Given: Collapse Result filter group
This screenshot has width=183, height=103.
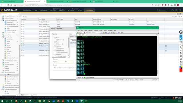Looking at the screenshot, I should click(x=53, y=38).
